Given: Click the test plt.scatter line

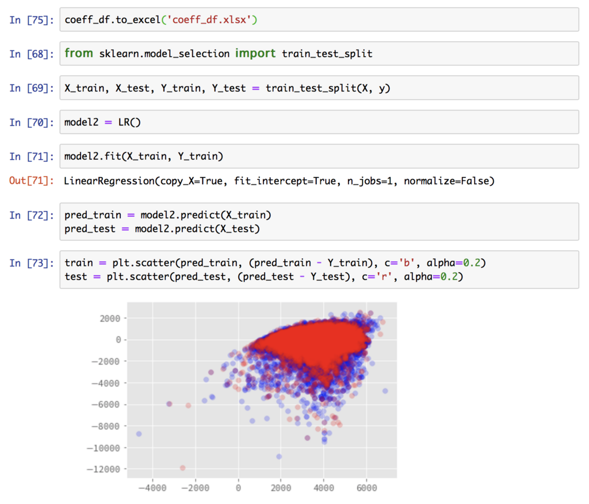Looking at the screenshot, I should [263, 277].
